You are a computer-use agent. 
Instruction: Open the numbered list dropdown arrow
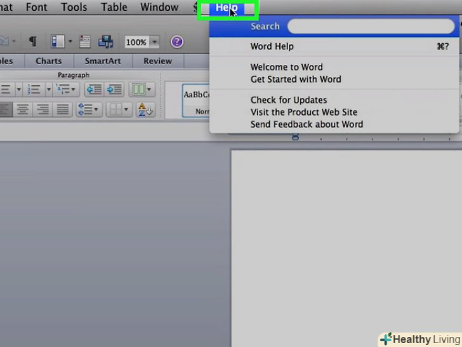click(49, 89)
